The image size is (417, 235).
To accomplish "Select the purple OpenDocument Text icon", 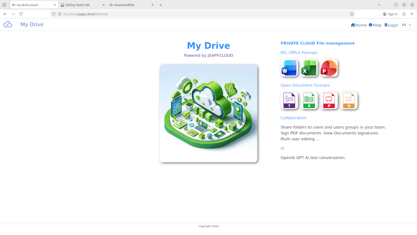I will click(x=289, y=101).
